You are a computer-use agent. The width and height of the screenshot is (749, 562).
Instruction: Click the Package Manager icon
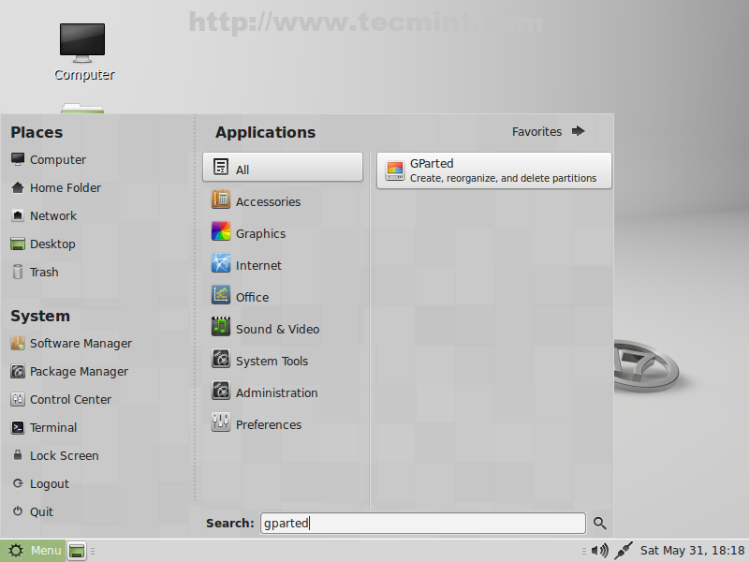pos(18,371)
